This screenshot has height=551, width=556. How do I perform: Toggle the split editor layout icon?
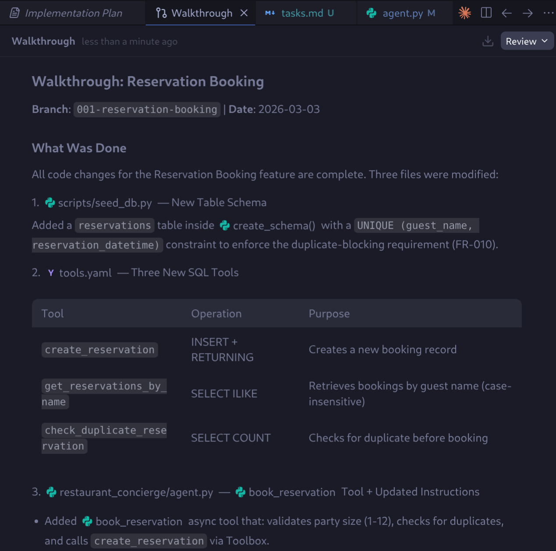(x=486, y=13)
